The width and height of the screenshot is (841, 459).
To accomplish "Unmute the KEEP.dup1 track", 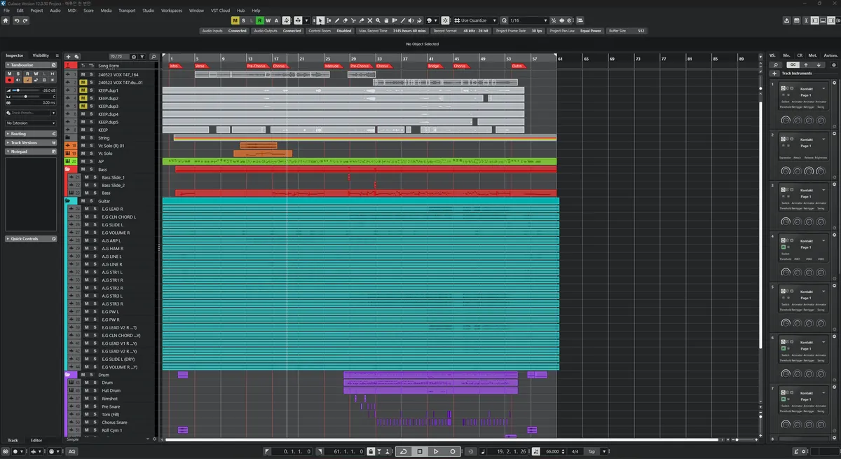I will (83, 90).
